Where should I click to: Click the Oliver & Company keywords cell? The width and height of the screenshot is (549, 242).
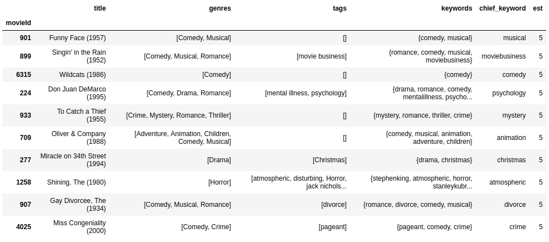429,137
